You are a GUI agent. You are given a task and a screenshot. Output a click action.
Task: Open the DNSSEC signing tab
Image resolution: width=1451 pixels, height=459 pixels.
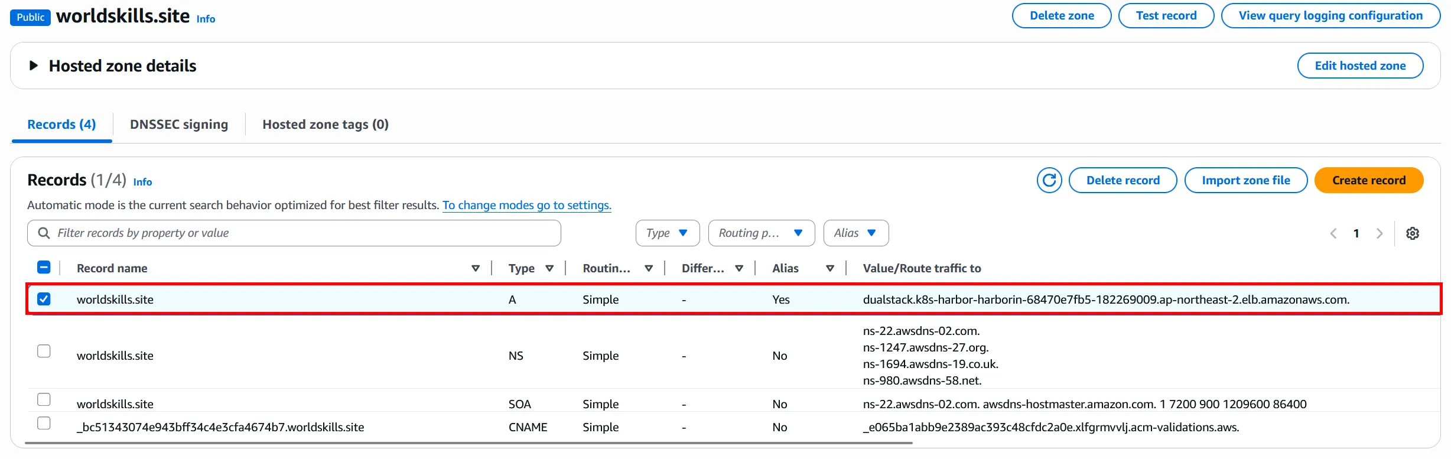(x=179, y=125)
